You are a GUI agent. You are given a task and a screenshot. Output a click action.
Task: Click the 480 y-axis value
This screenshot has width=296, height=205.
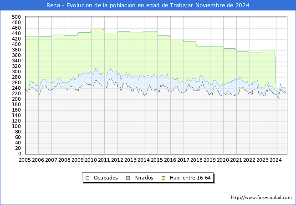[16, 23]
